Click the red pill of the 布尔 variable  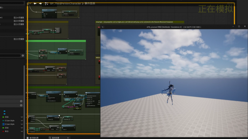(3, 131)
